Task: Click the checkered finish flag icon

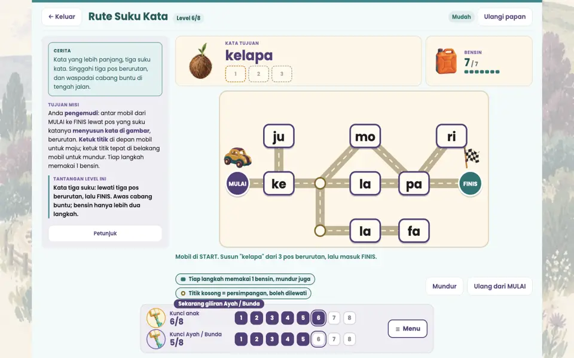Action: (x=472, y=158)
